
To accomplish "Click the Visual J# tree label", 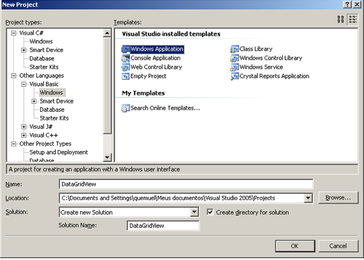I will [41, 127].
